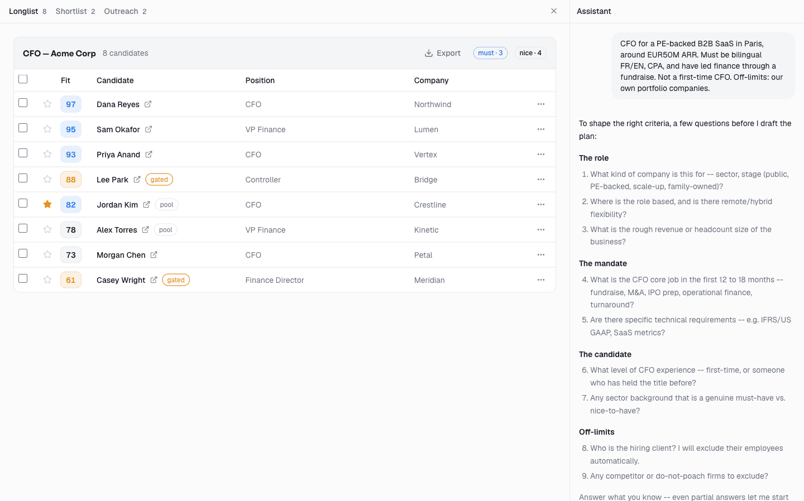This screenshot has height=501, width=804.
Task: Select candidate name Morgan Chen
Action: pyautogui.click(x=121, y=255)
